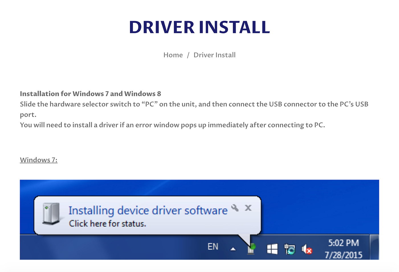
Task: Open the network connection tray icon
Action: point(290,249)
